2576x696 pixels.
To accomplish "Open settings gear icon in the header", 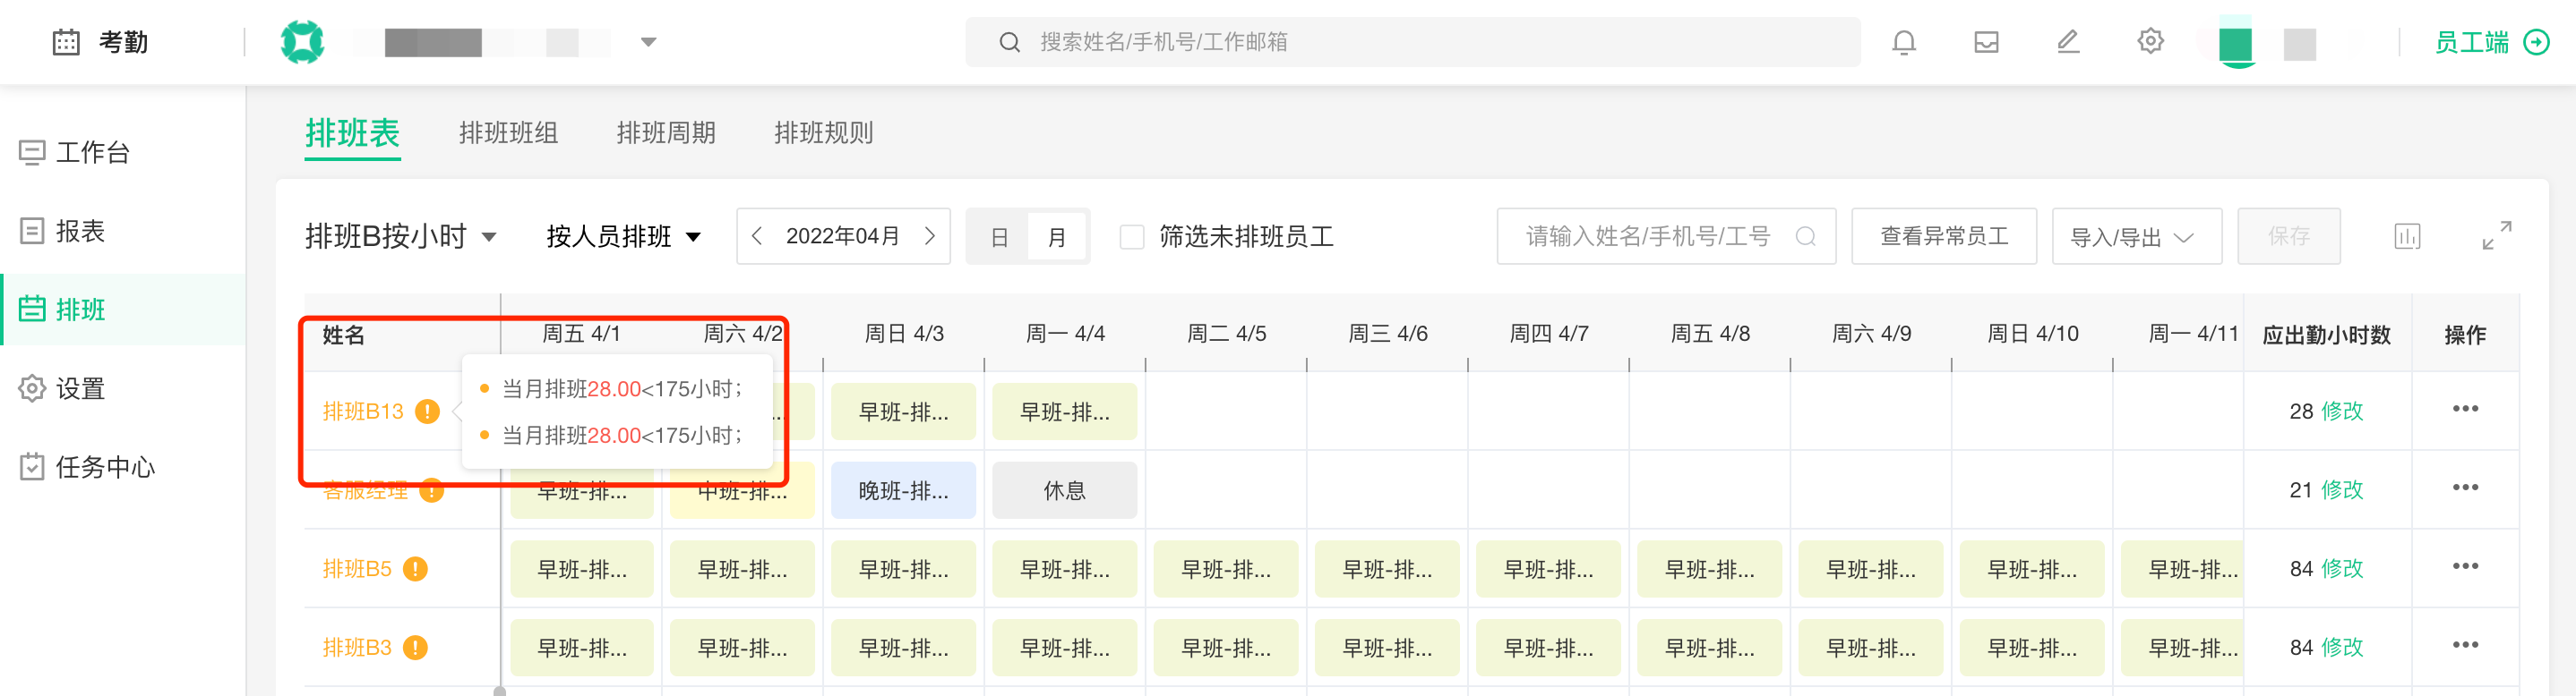I will (x=2150, y=42).
